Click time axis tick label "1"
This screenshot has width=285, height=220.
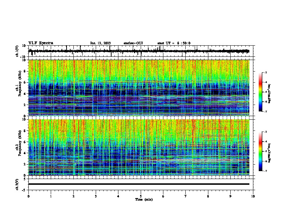point(51,196)
